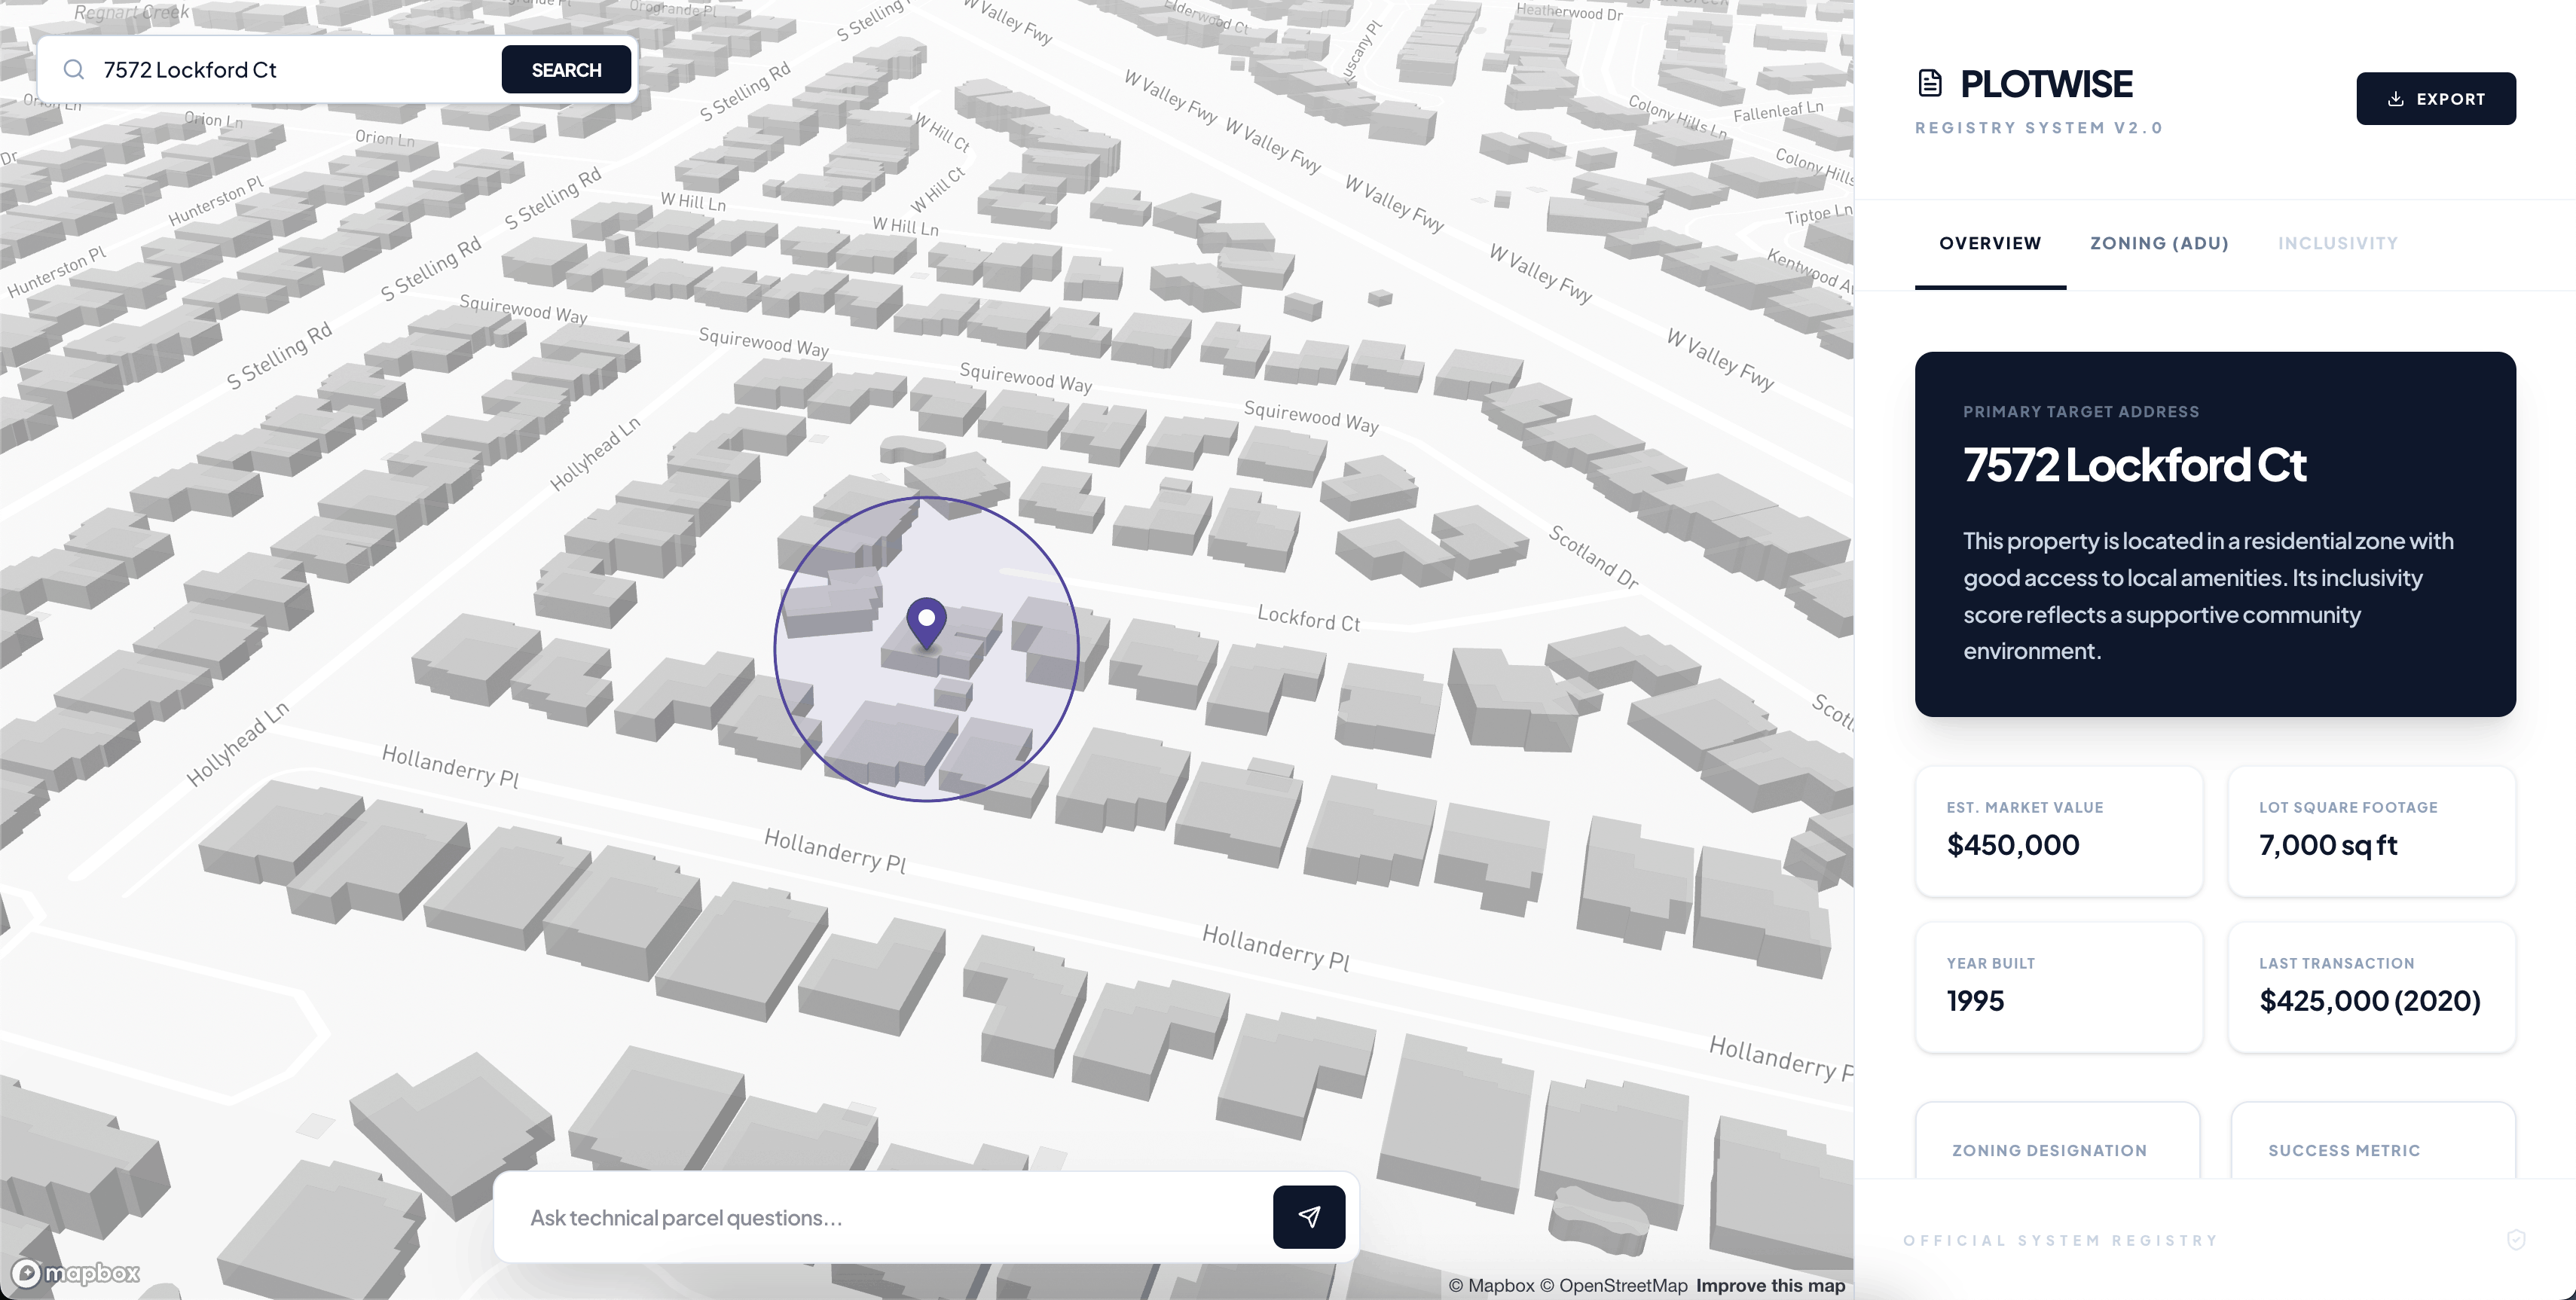
Task: Switch to the Zoning (ADU) tab
Action: [x=2159, y=243]
